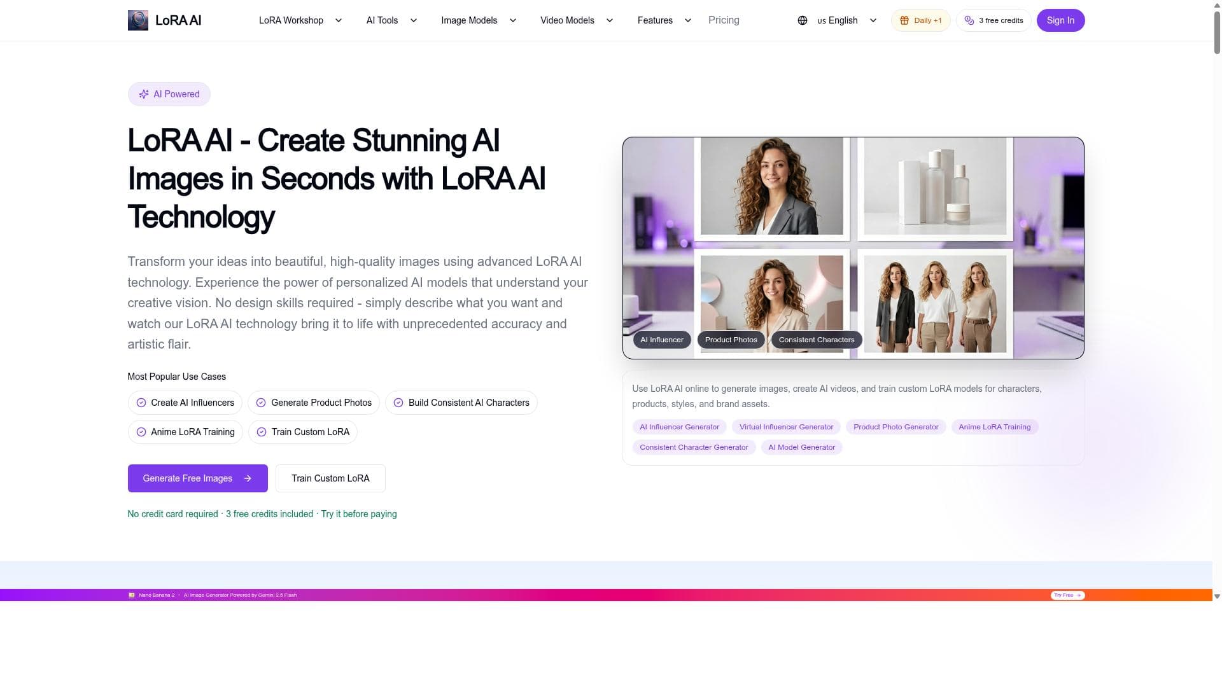Screen dimensions: 1222x687
Task: Open AI Model Generator link
Action: click(x=801, y=447)
